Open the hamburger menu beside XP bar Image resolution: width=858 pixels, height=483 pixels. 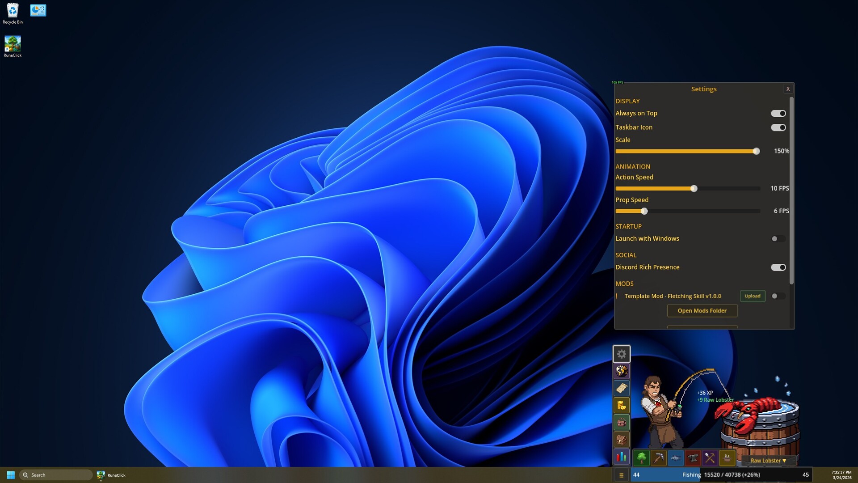(x=621, y=475)
